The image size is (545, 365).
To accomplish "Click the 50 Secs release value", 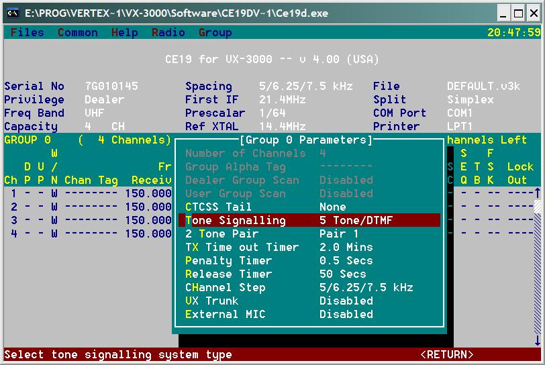I will point(343,274).
